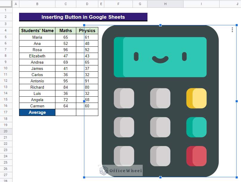Click the bottom-left image resize handle
This screenshot has height=182, width=241.
tap(84, 177)
